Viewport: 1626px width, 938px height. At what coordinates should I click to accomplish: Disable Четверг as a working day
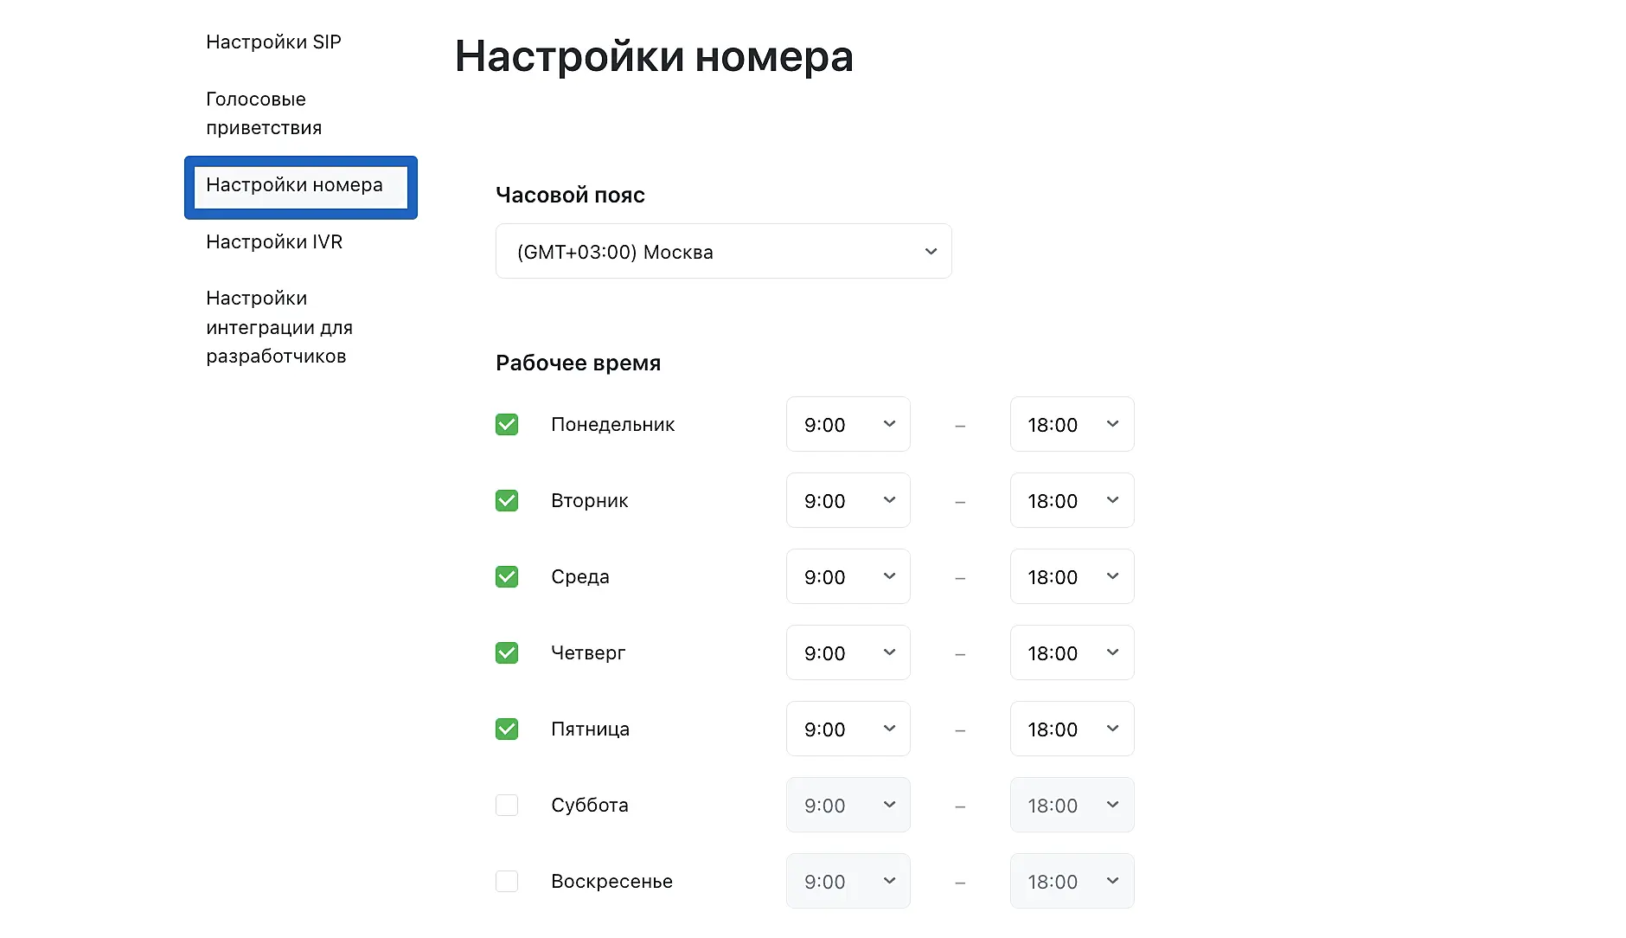click(x=507, y=653)
